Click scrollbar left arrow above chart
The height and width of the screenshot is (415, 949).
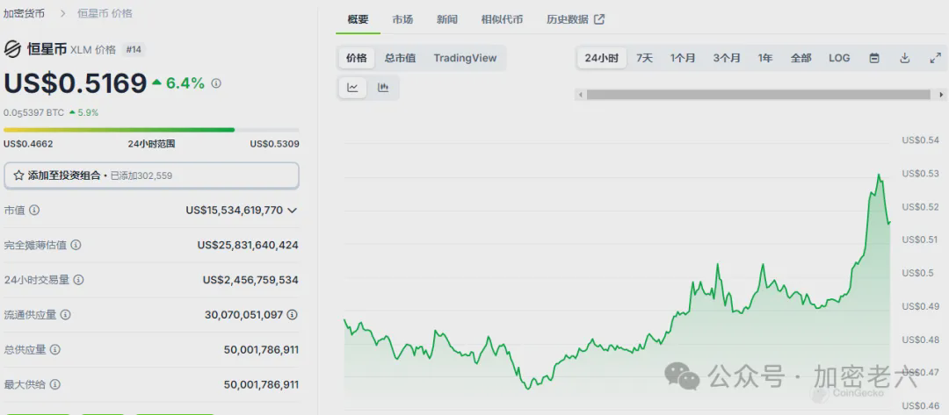581,95
